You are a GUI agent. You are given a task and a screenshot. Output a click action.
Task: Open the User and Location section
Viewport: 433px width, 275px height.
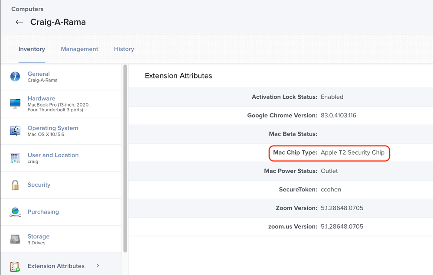tap(61, 158)
